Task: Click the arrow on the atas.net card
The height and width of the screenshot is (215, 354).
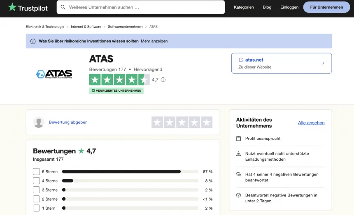Action: coord(322,63)
